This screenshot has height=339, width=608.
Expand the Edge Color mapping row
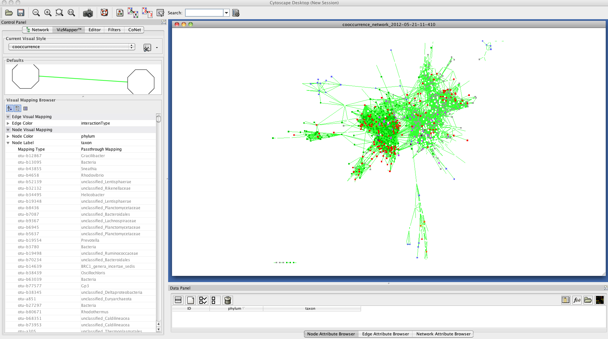tap(8, 123)
